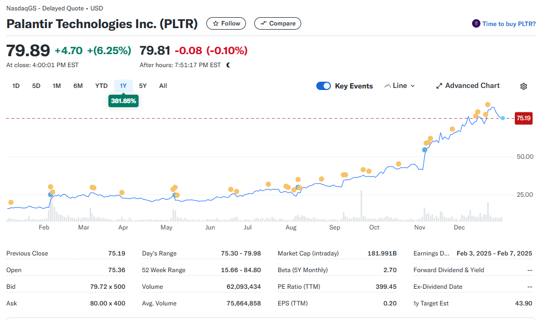Open the Advanced Chart link
The width and height of the screenshot is (544, 320).
coord(468,85)
